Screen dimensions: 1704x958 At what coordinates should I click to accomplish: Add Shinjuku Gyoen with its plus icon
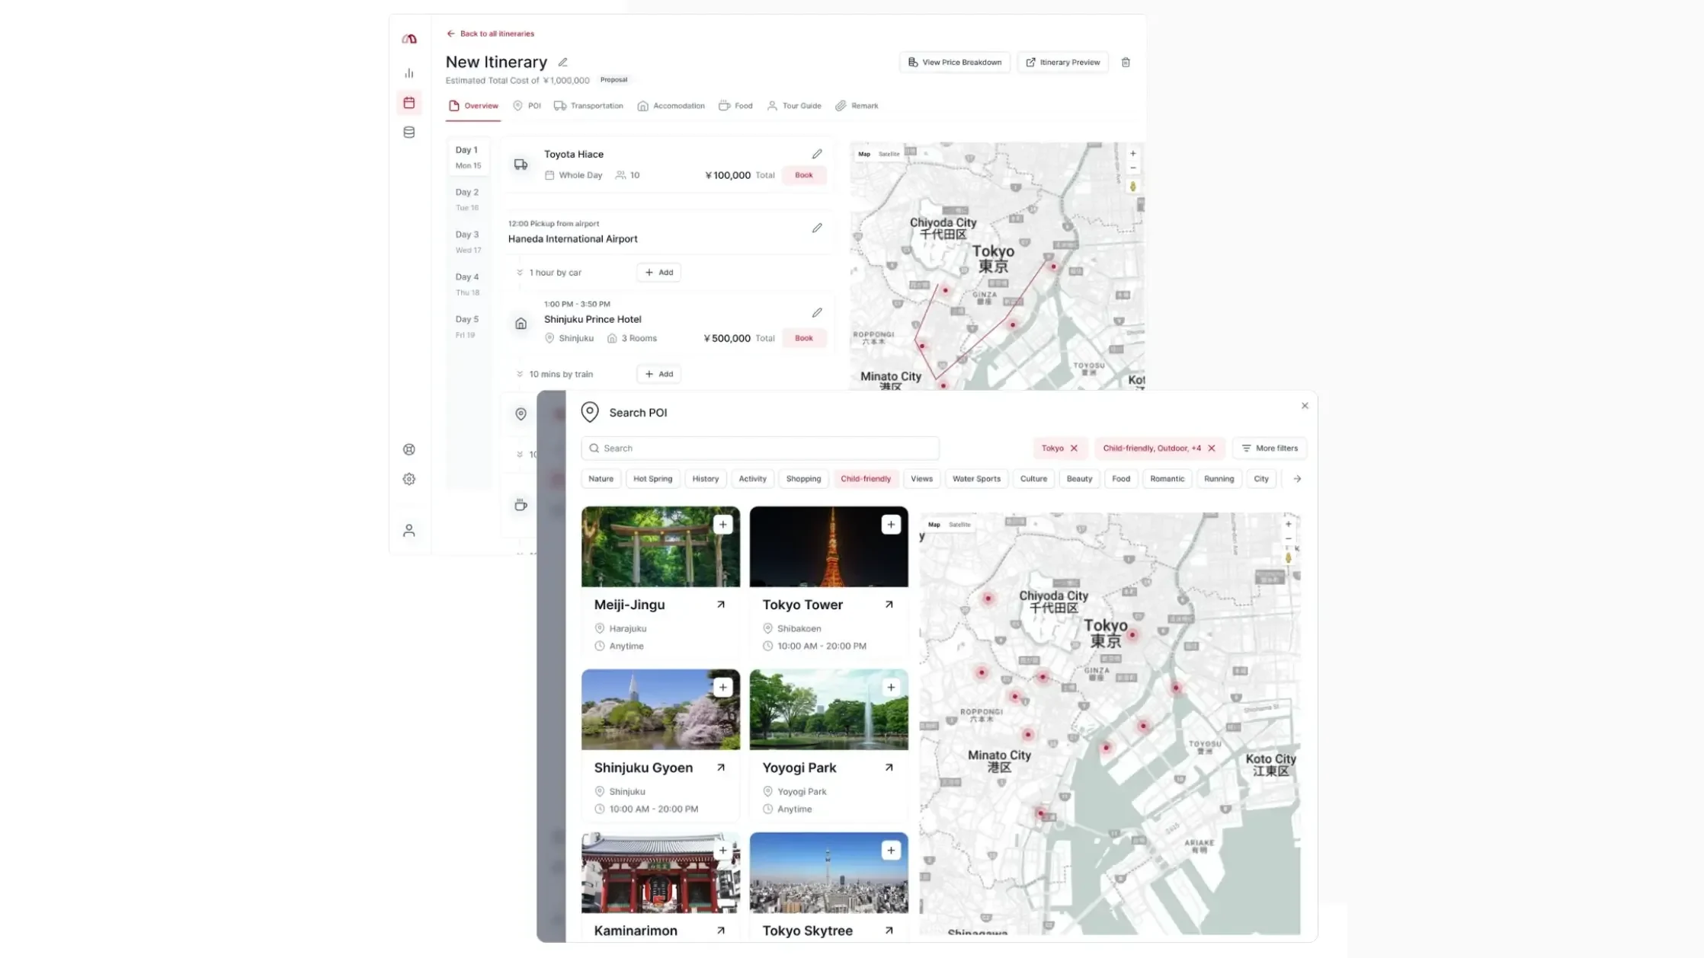click(x=722, y=687)
